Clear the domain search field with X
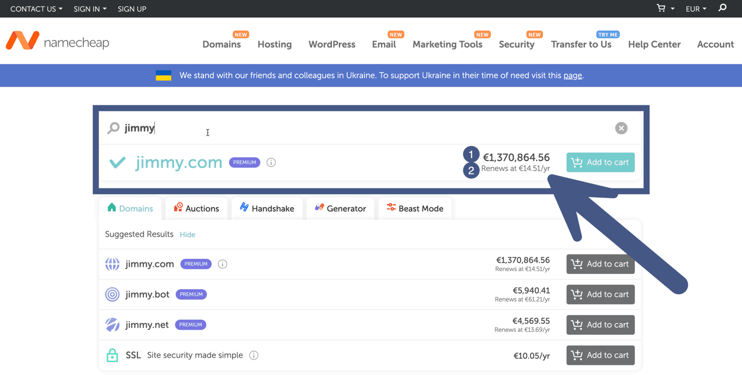 coord(621,128)
